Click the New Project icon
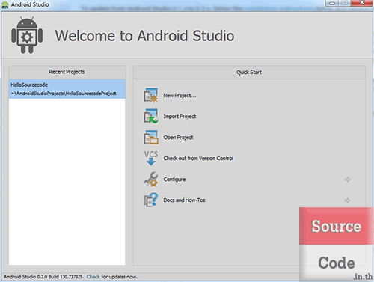Image resolution: width=374 pixels, height=282 pixels. tap(151, 95)
